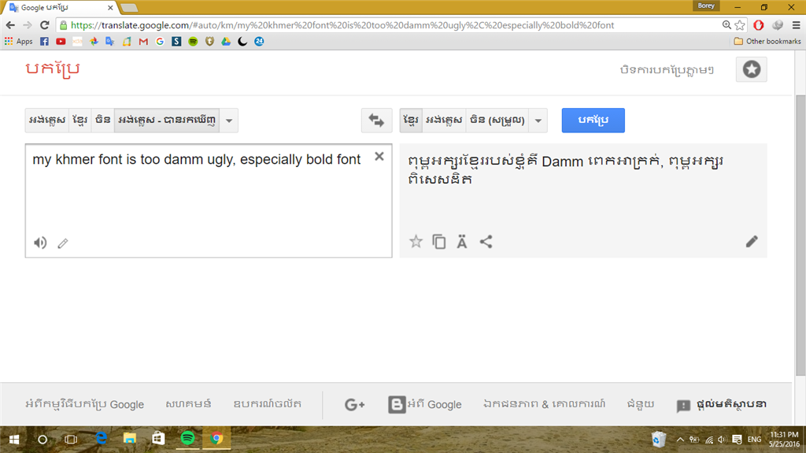The height and width of the screenshot is (453, 806).
Task: Open the Google bookmark icon
Action: (x=160, y=41)
